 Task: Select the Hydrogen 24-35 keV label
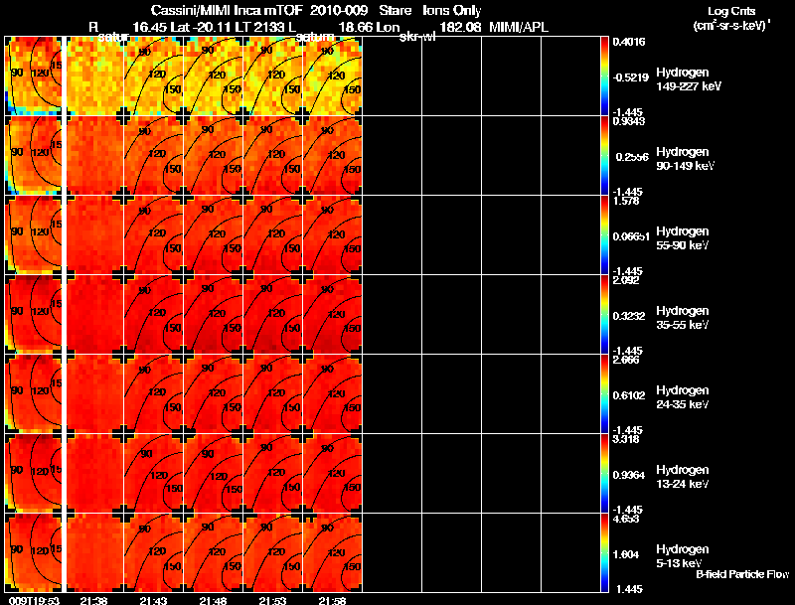pos(683,397)
